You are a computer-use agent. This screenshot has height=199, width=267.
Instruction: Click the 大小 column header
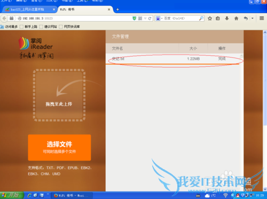point(193,49)
